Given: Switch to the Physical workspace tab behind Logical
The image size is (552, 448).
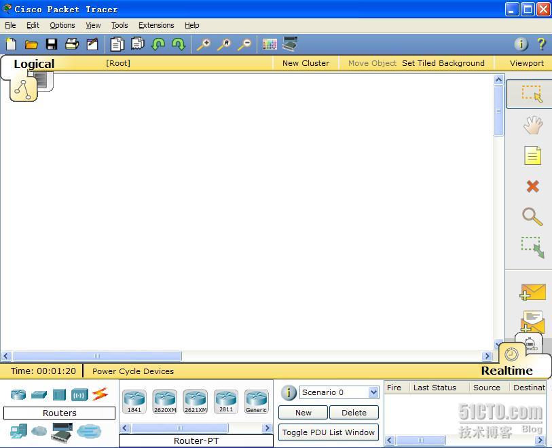Looking at the screenshot, I should click(x=44, y=80).
